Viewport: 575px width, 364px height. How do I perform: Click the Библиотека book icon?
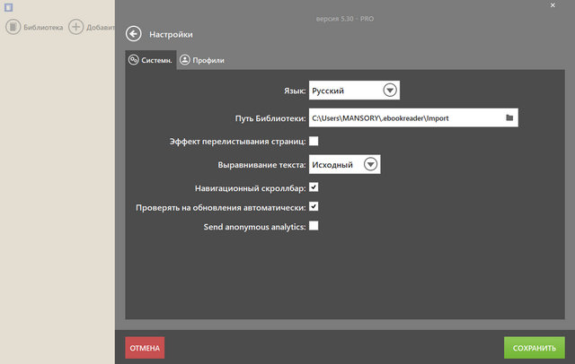coord(13,27)
